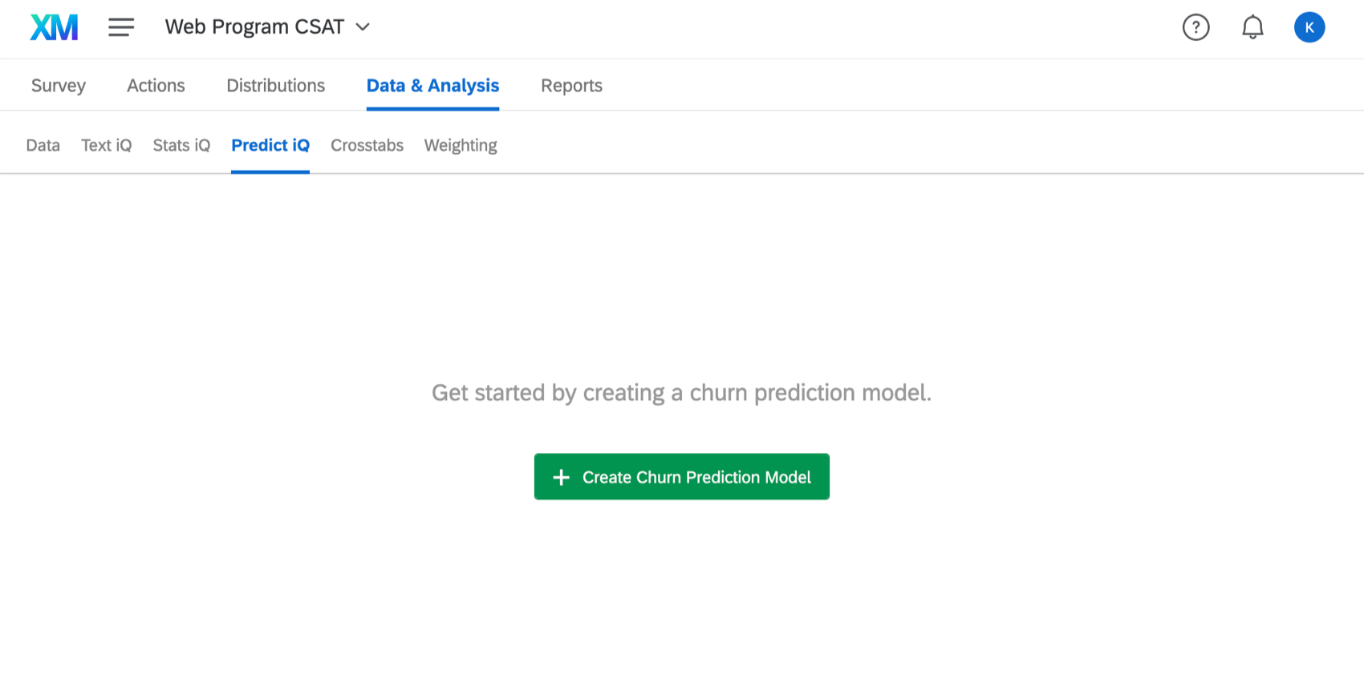Open Text iQ
1364x675 pixels.
(x=106, y=145)
